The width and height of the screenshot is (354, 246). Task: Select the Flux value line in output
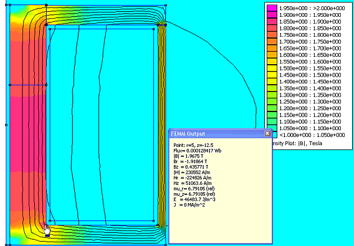tap(198, 151)
